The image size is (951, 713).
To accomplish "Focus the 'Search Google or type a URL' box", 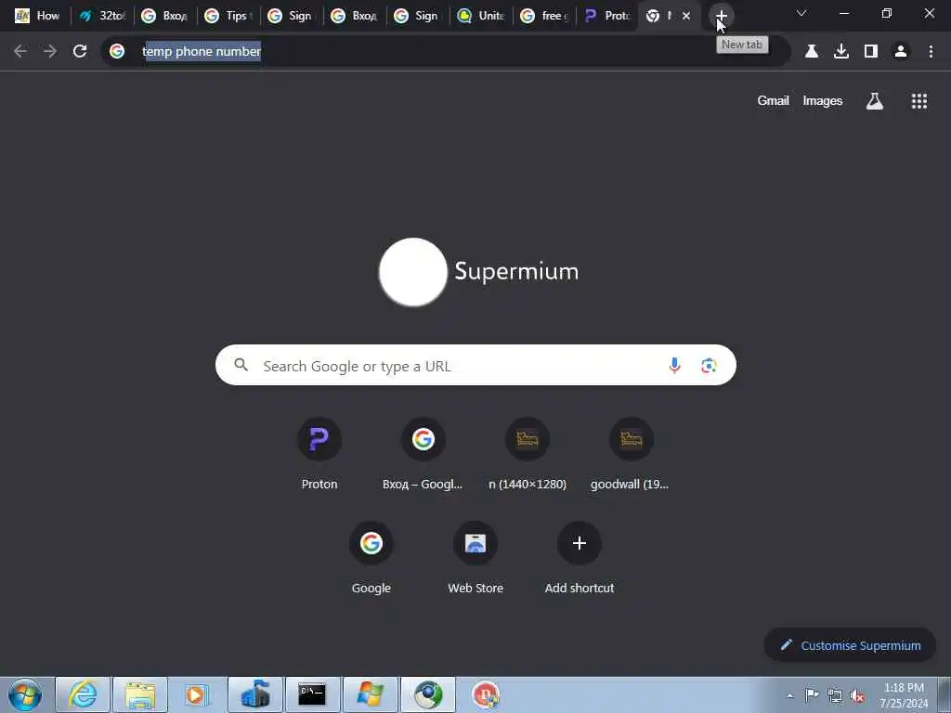I will 475,366.
